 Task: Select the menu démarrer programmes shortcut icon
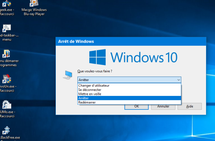6,54
